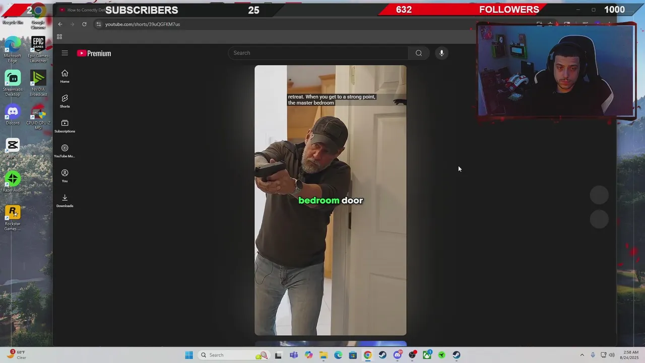645x363 pixels.
Task: Open Subscriptions in the YouTube sidebar
Action: (x=64, y=126)
